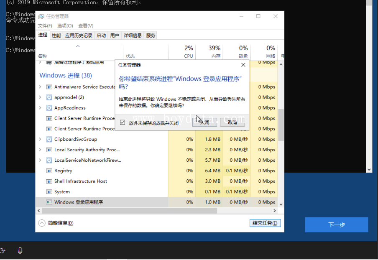Image resolution: width=378 pixels, height=260 pixels.
Task: Open the 查看(V) menu
Action: click(86, 26)
